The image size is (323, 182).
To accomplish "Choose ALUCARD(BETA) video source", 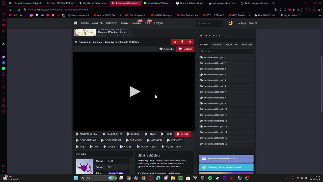I will [87, 134].
